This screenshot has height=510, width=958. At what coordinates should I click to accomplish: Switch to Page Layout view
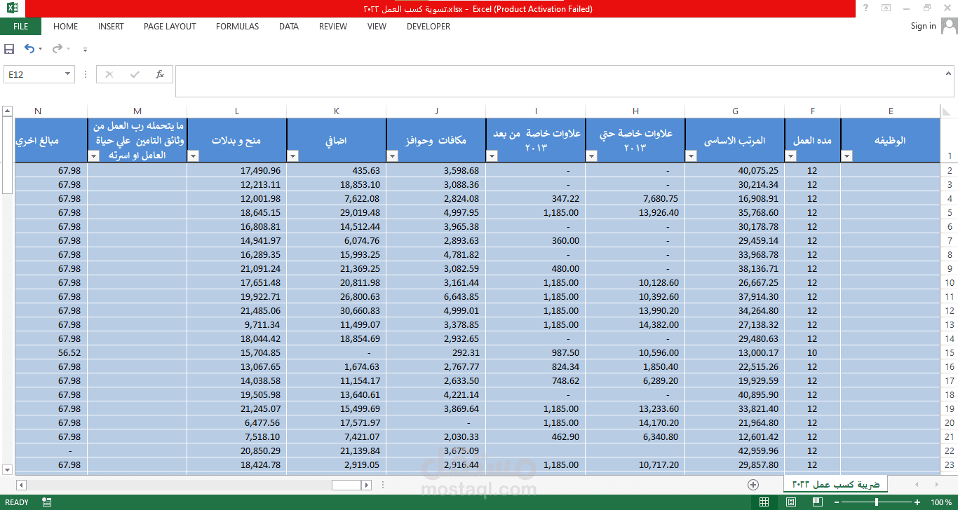click(x=791, y=502)
